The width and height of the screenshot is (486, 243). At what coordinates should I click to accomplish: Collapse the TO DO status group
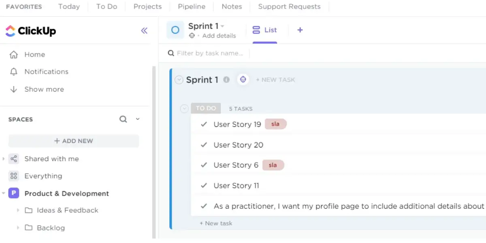point(184,109)
